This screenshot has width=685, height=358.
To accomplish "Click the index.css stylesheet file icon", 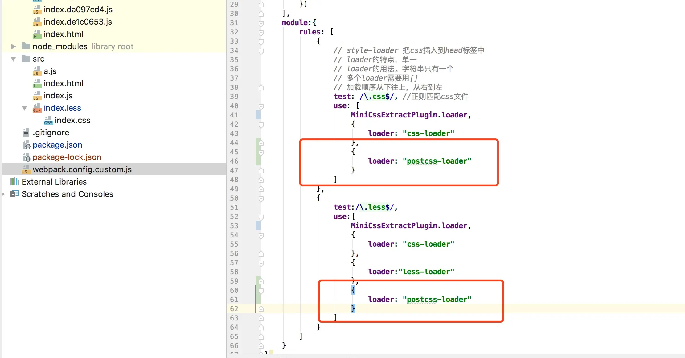I will point(48,121).
